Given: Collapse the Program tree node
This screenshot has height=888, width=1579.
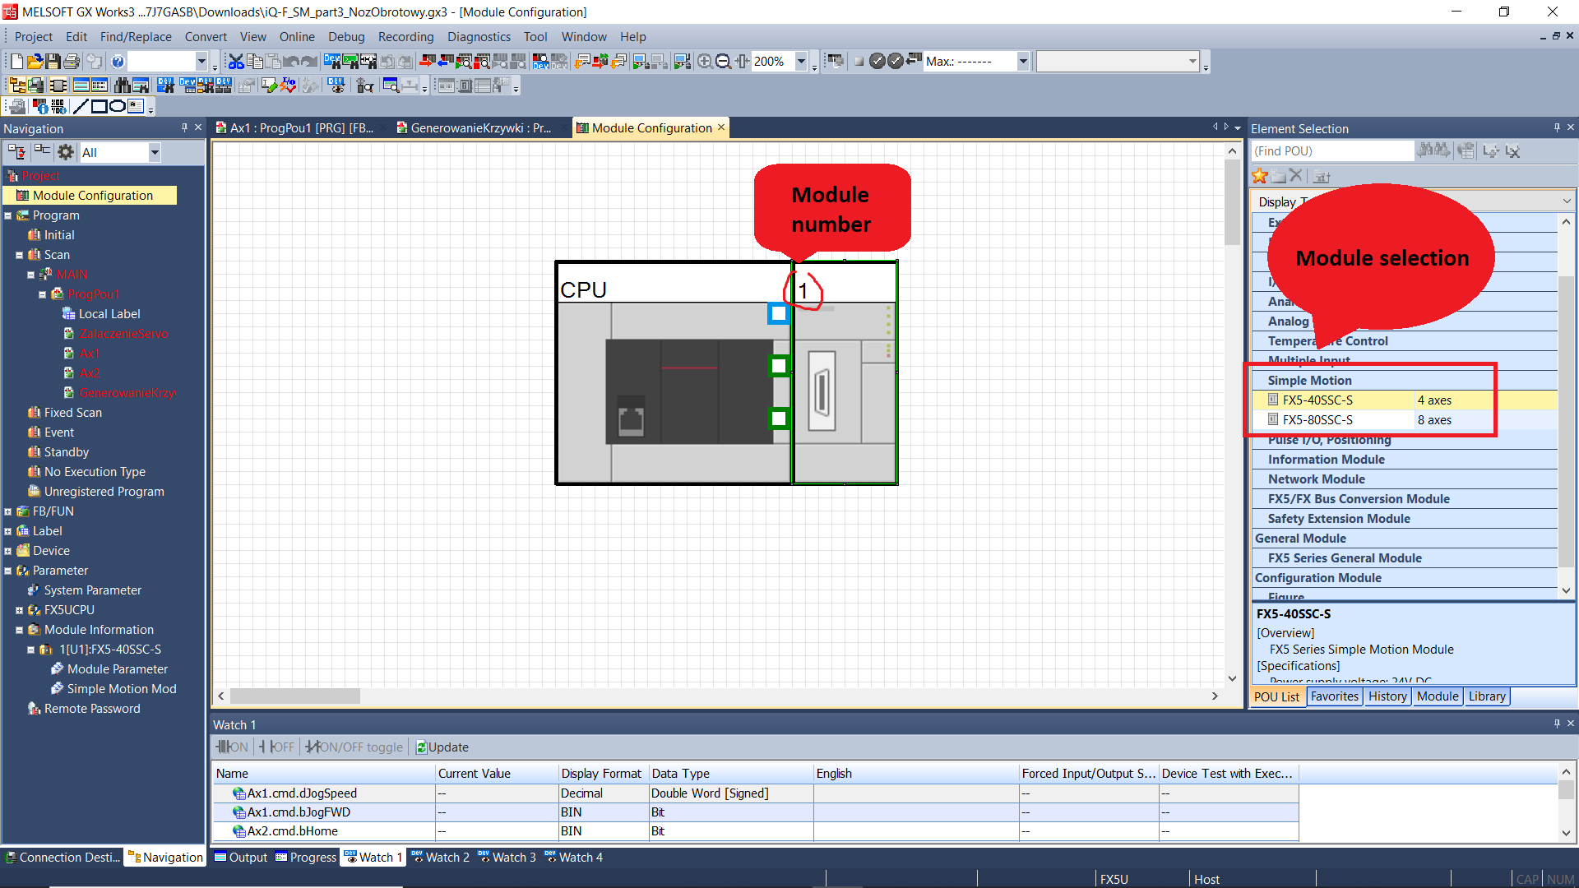Looking at the screenshot, I should 8,215.
